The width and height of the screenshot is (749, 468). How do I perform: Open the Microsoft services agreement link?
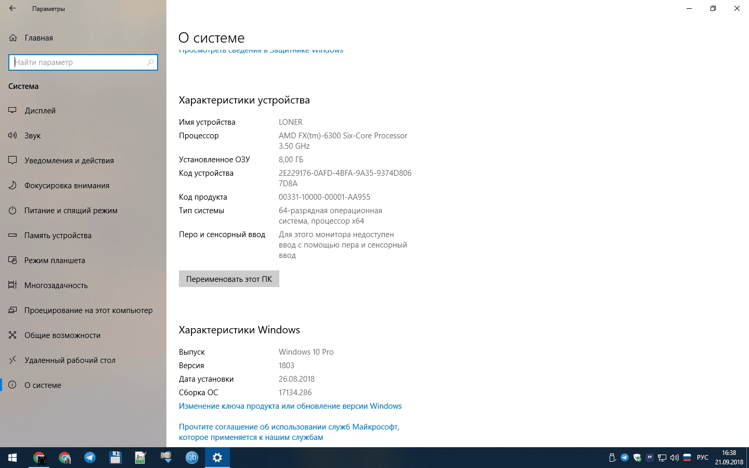[289, 432]
